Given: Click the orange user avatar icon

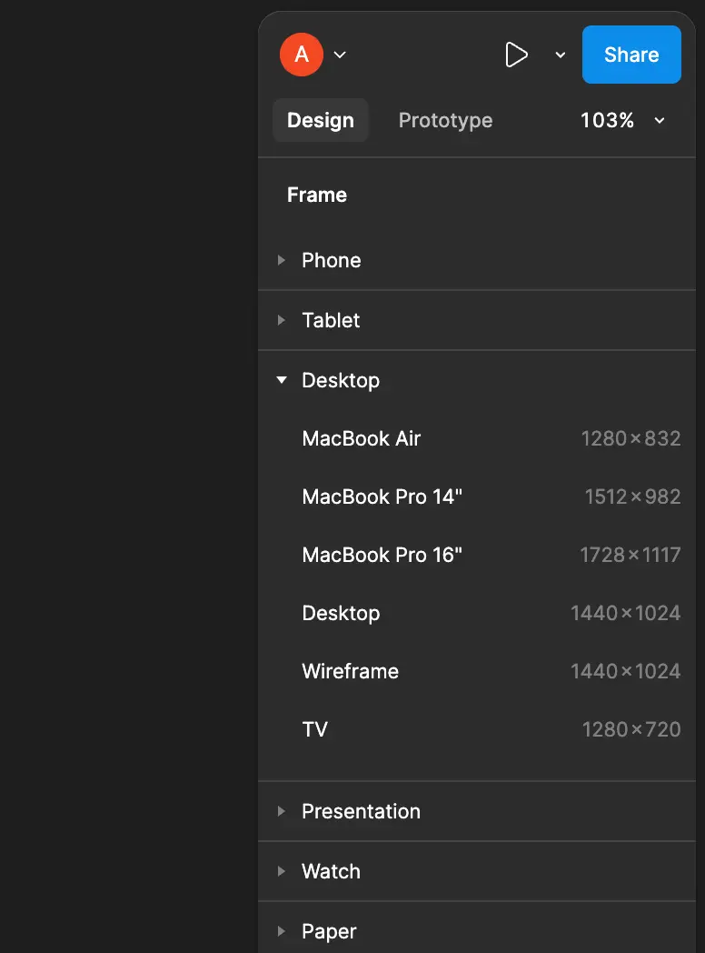Looking at the screenshot, I should pos(302,55).
